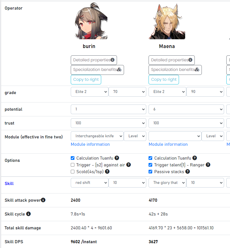This screenshot has height=248, width=230.
Task: Click burin's Specialization benefits button
Action: 97,70
